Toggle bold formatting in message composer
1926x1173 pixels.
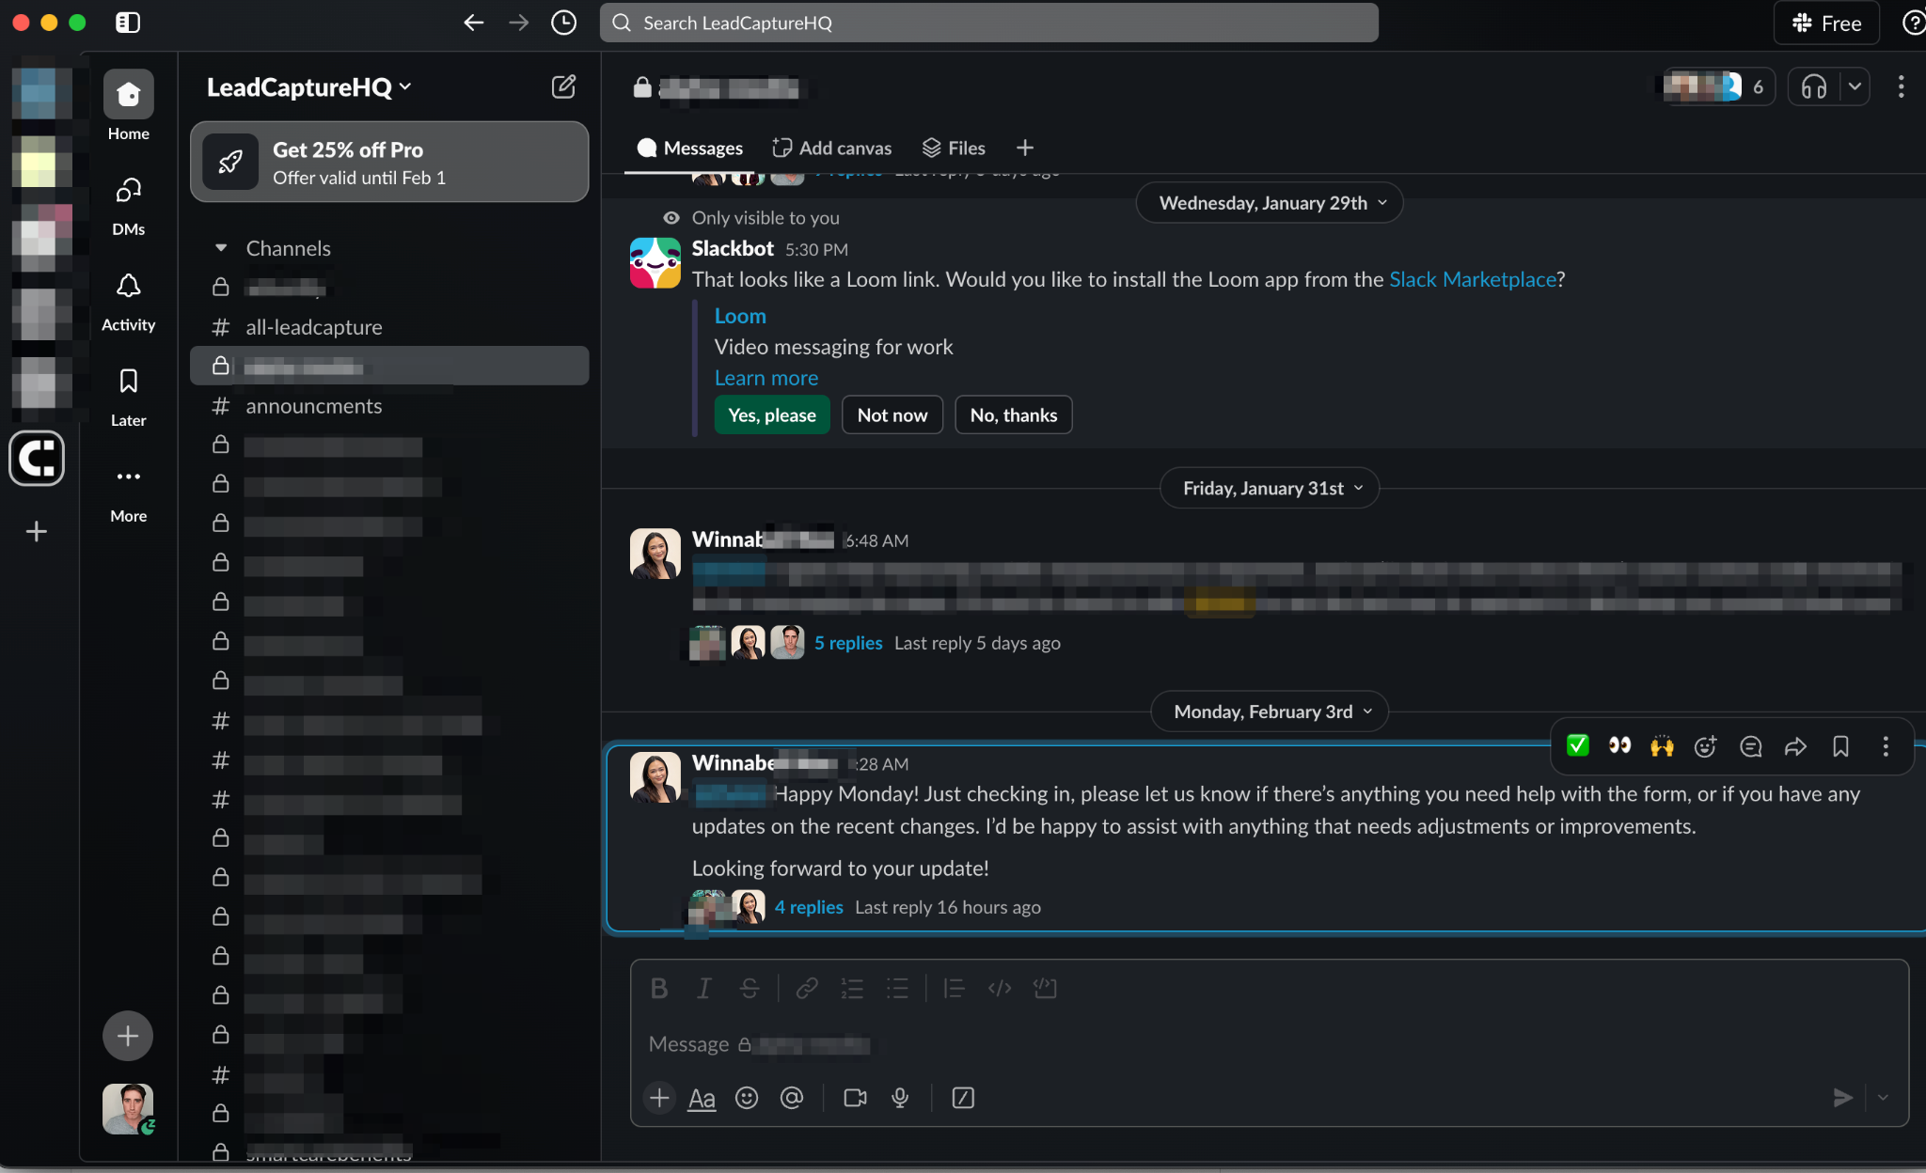point(659,989)
